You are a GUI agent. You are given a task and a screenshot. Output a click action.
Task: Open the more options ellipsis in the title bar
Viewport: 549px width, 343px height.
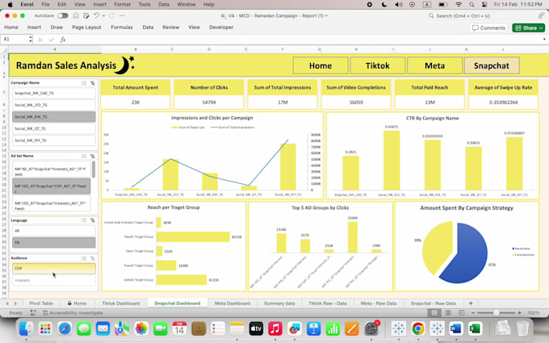(x=122, y=16)
